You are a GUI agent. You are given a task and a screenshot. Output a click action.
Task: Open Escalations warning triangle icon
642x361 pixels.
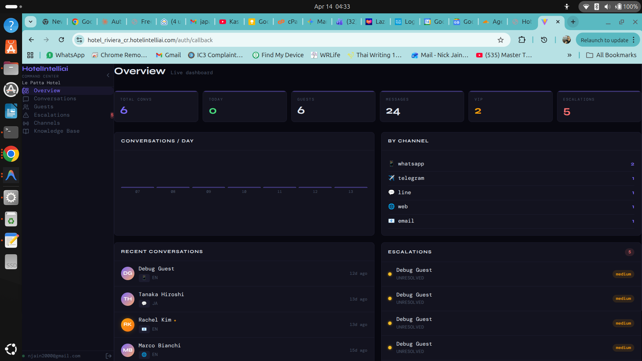(x=26, y=115)
